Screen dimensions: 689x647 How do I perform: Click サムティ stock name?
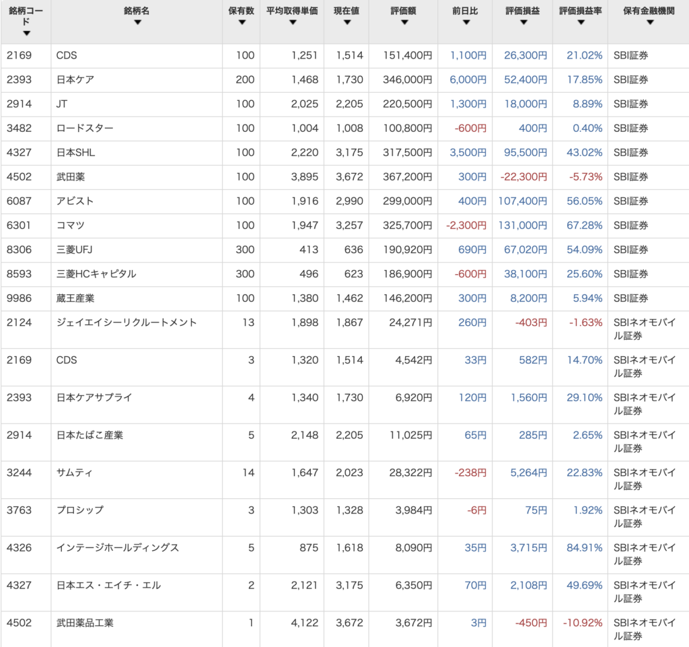pyautogui.click(x=75, y=473)
